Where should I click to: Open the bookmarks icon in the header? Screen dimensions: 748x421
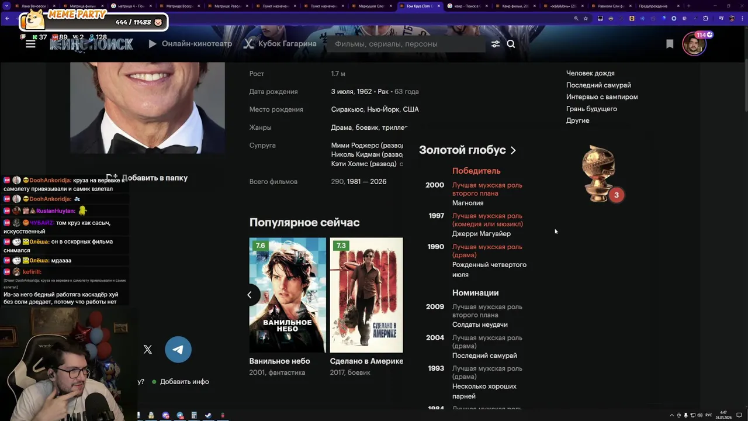(670, 44)
